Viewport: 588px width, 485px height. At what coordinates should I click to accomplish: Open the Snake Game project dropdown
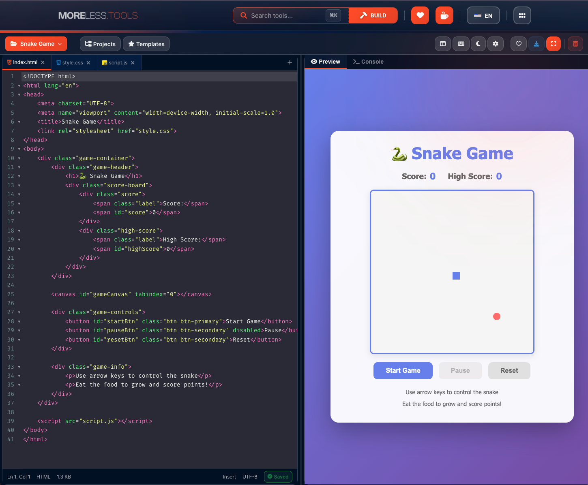coord(36,44)
